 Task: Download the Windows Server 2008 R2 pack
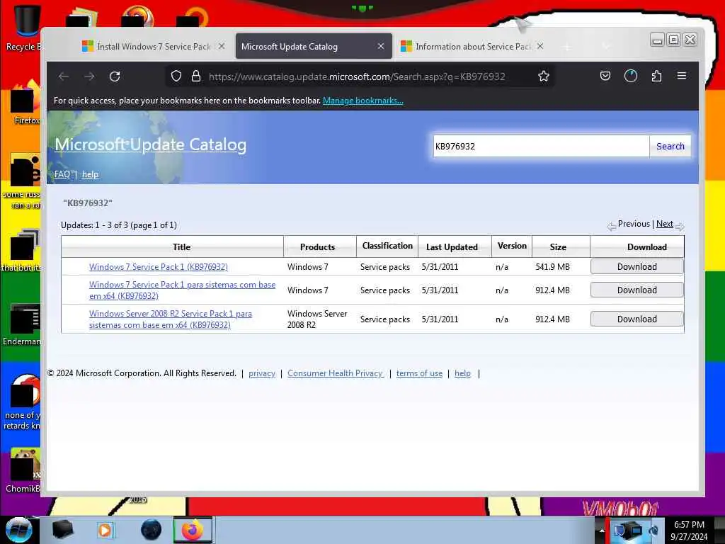[637, 319]
